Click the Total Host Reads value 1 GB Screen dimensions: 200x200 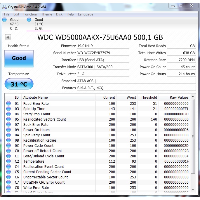coord(181,46)
